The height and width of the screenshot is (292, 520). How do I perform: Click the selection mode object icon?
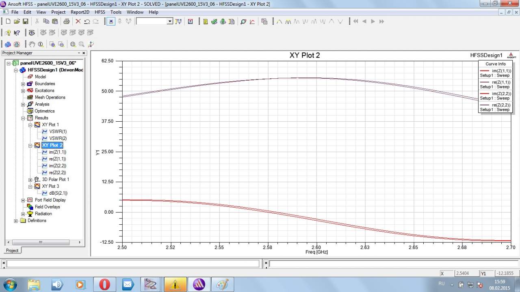pos(111,21)
